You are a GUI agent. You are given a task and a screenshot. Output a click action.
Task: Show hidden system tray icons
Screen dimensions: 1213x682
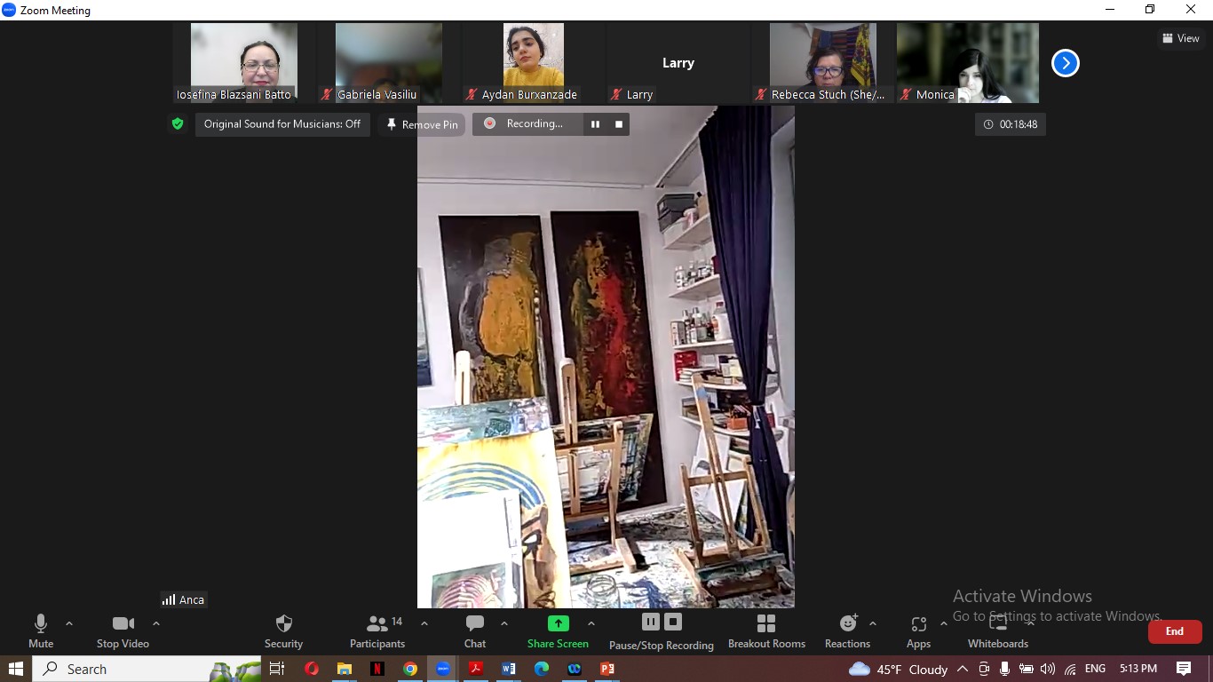pyautogui.click(x=963, y=669)
